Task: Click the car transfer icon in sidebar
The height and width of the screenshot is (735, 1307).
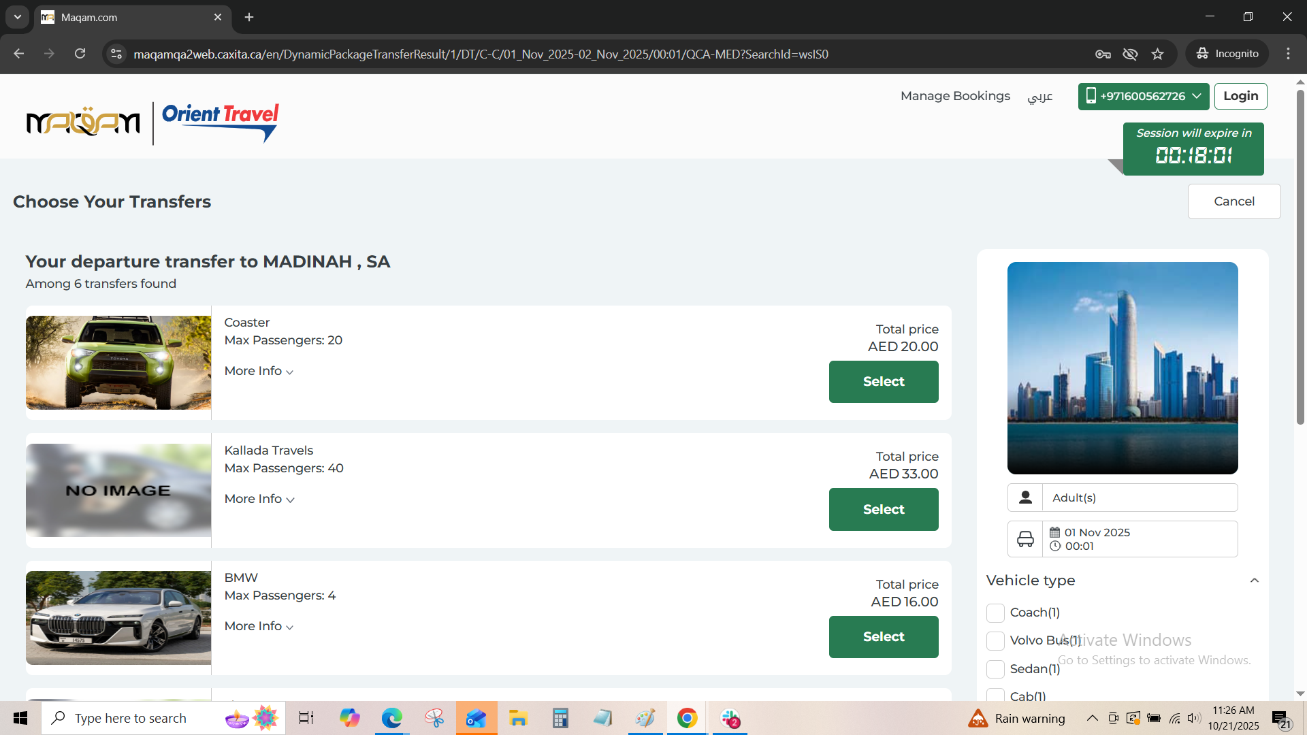Action: (x=1025, y=539)
